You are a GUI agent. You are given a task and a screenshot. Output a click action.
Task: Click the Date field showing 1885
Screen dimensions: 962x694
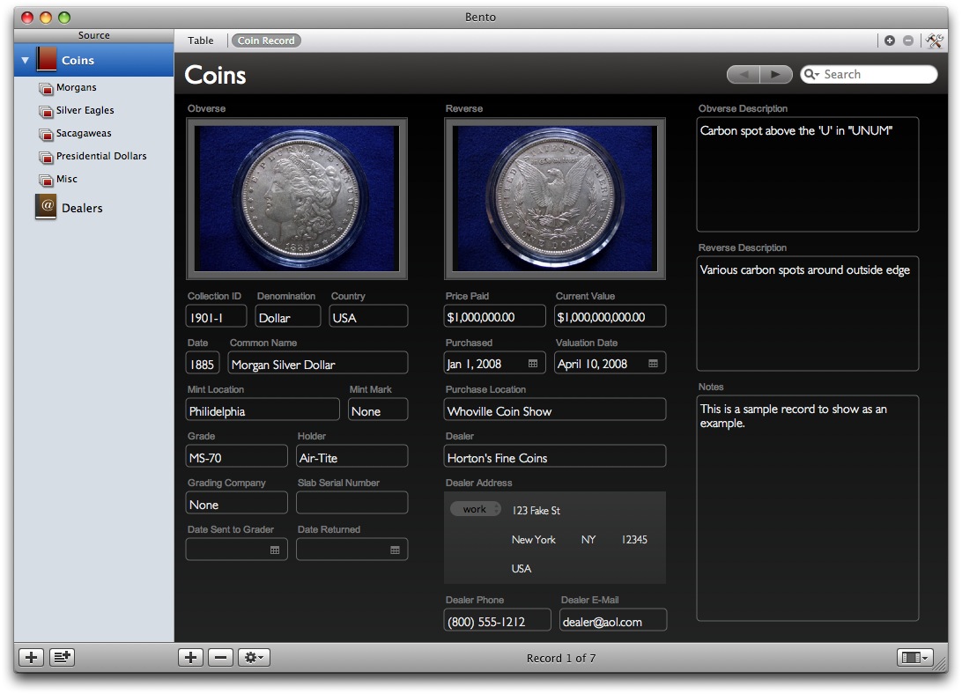203,363
